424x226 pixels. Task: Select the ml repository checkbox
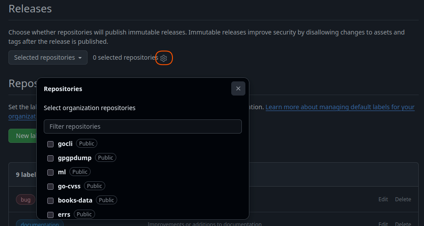pyautogui.click(x=50, y=172)
